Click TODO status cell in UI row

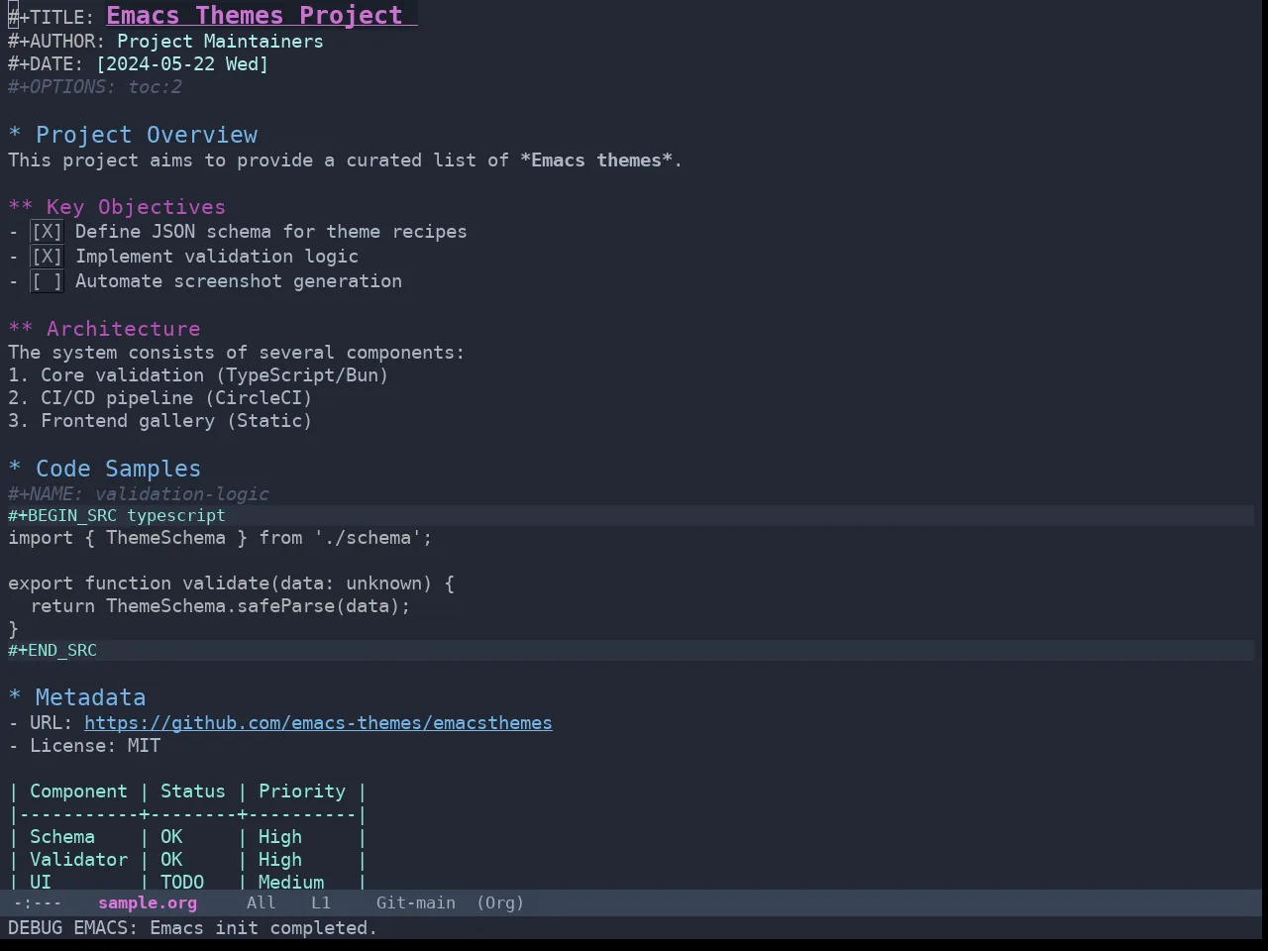182,883
